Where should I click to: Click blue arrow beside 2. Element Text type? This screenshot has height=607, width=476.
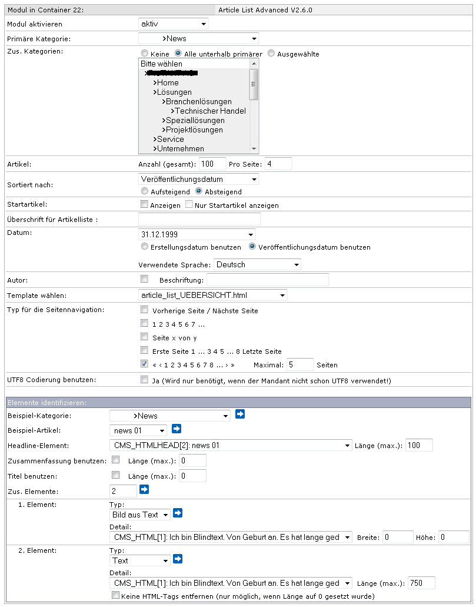tap(178, 559)
